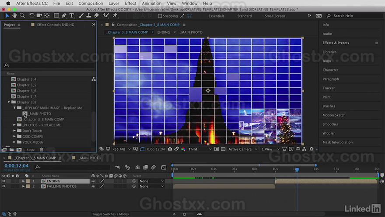
Task: Open the magnification 65.4% dropdown
Action: 122,149
